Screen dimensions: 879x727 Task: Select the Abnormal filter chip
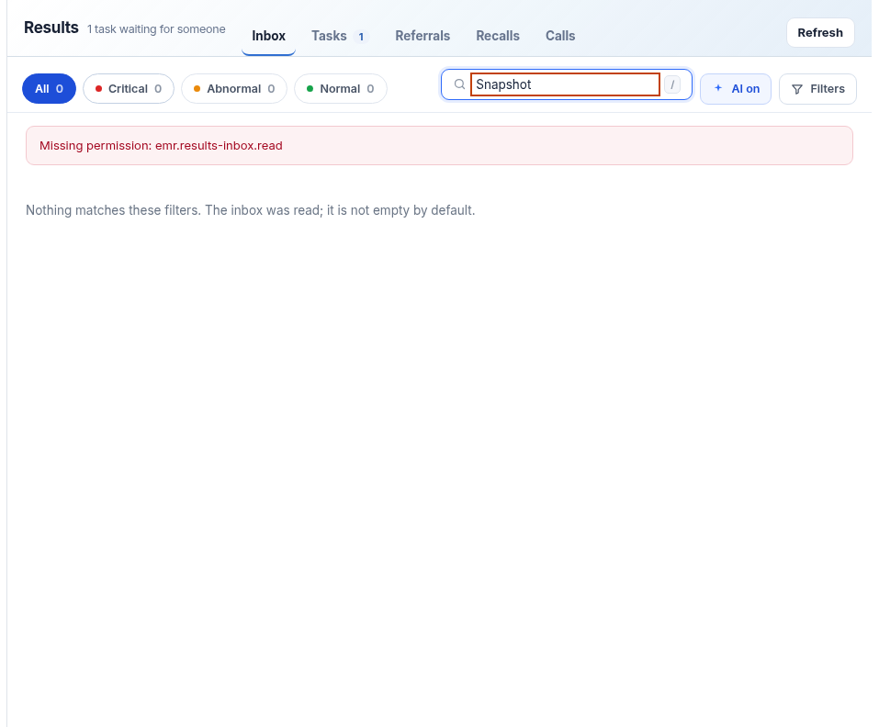point(234,88)
